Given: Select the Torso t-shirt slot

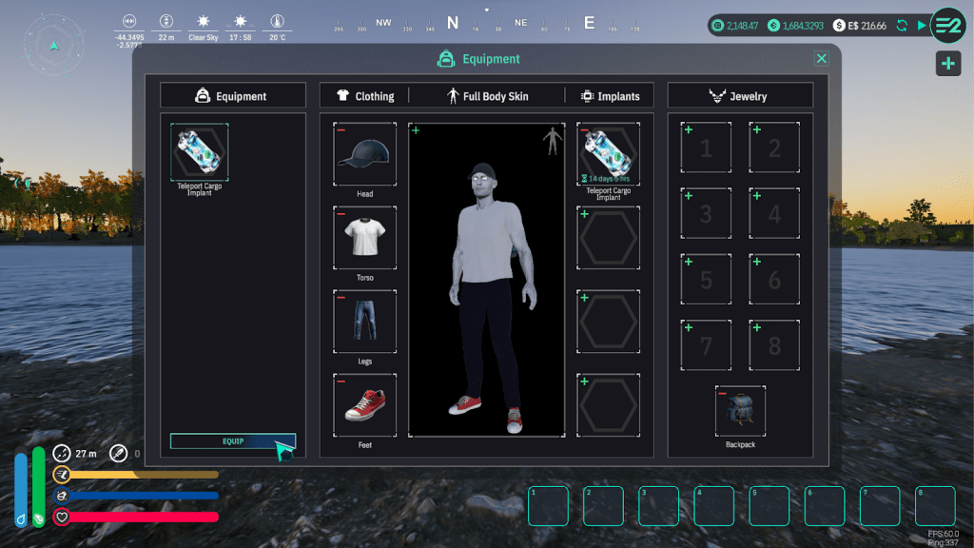Looking at the screenshot, I should [364, 238].
